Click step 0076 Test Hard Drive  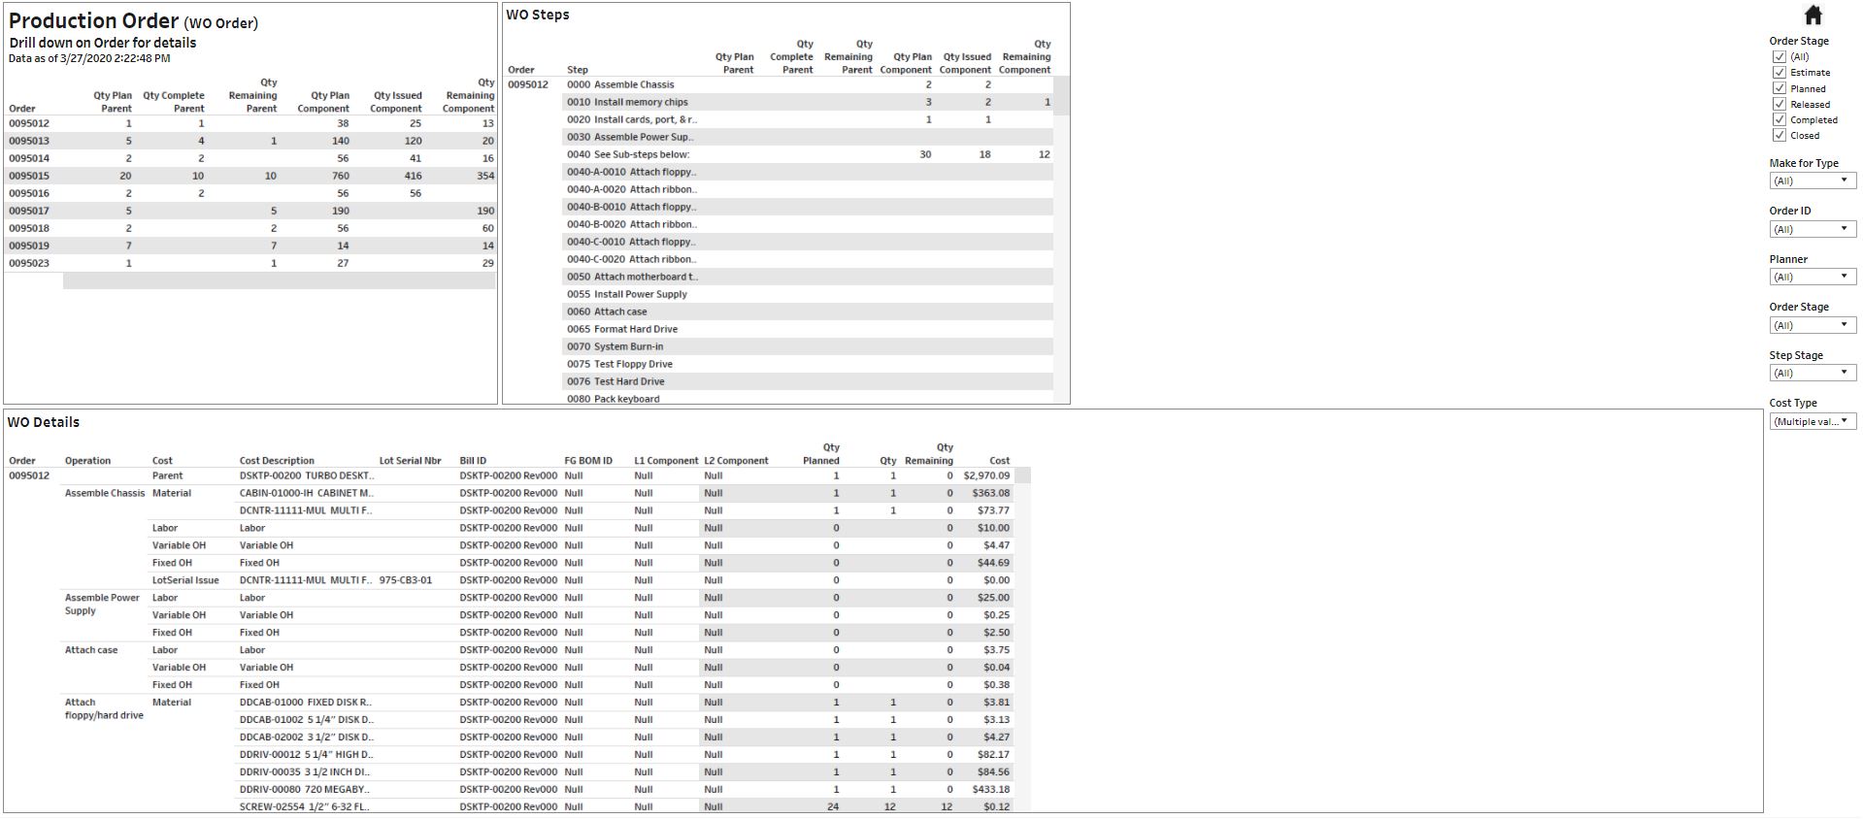[615, 381]
